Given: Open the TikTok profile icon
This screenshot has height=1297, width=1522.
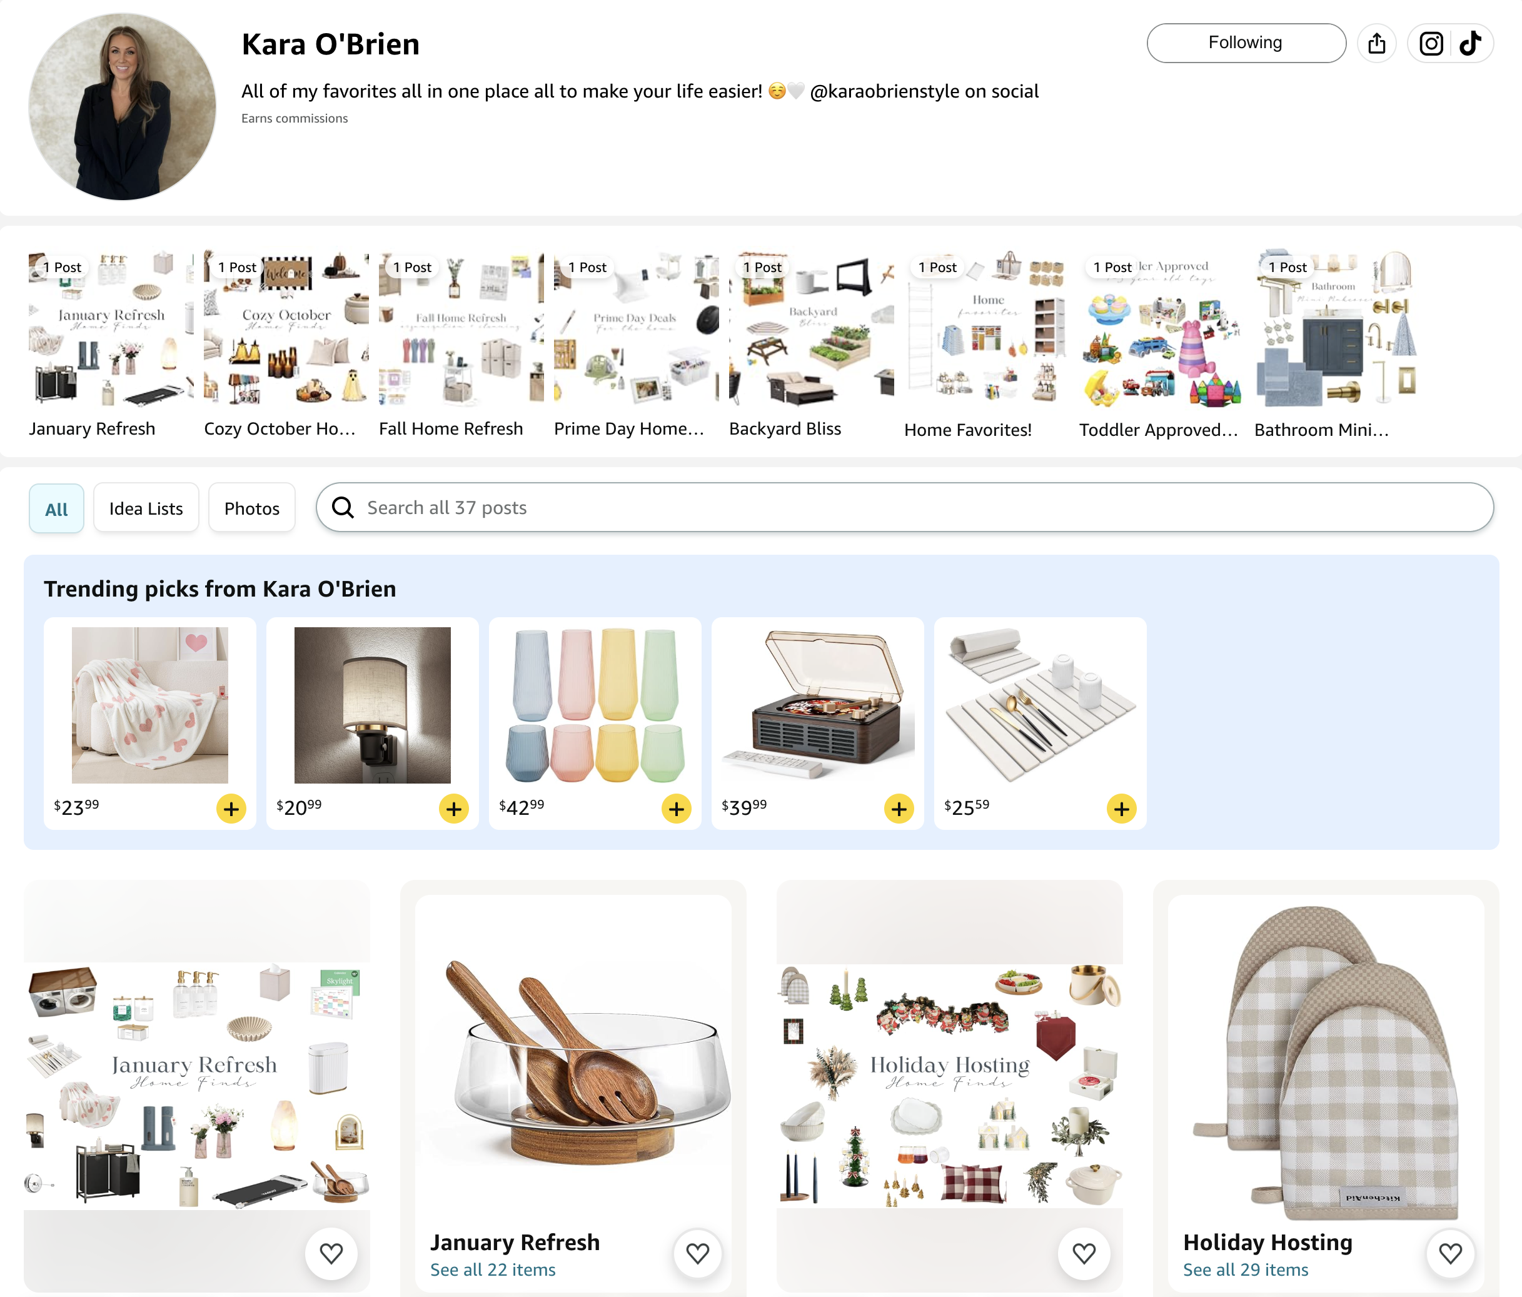Looking at the screenshot, I should (x=1471, y=43).
